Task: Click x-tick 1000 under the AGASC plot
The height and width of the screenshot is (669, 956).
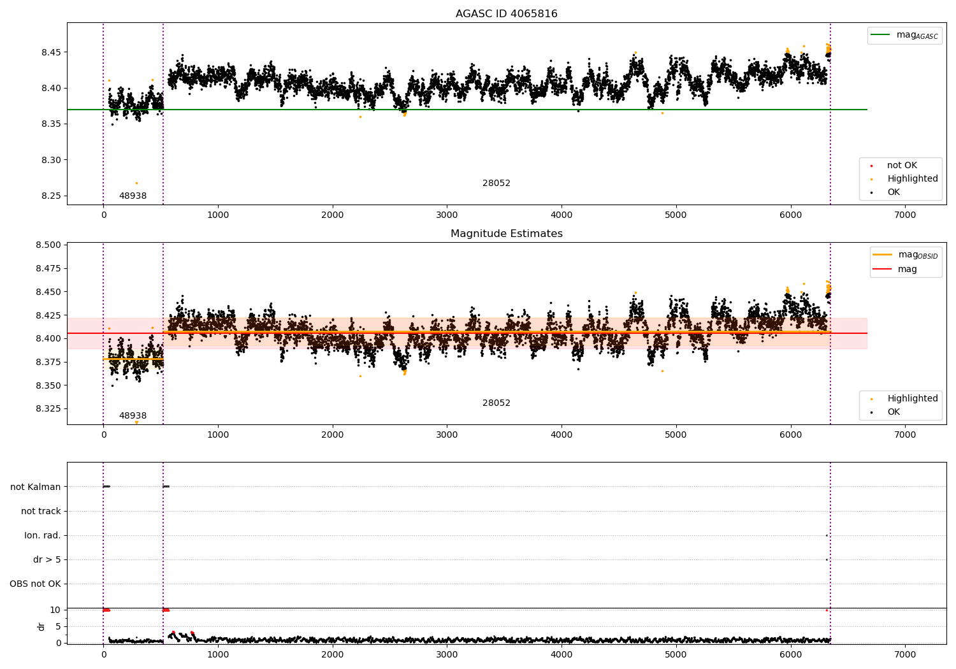Action: tap(218, 215)
